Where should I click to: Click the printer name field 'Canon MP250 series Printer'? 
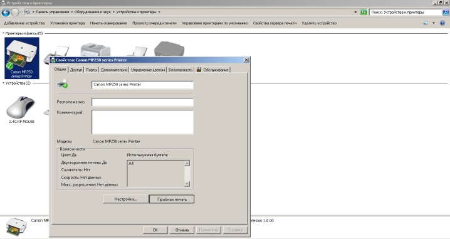click(142, 85)
